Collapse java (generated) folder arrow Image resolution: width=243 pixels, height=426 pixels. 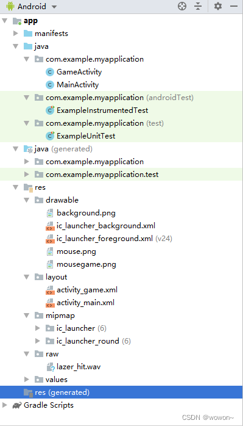pos(15,149)
